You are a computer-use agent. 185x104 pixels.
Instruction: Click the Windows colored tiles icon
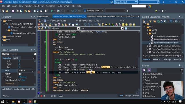(150, 6)
